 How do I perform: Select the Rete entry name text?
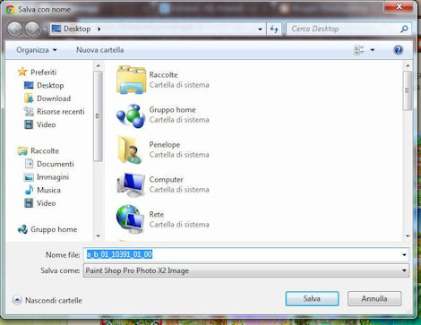pyautogui.click(x=157, y=215)
